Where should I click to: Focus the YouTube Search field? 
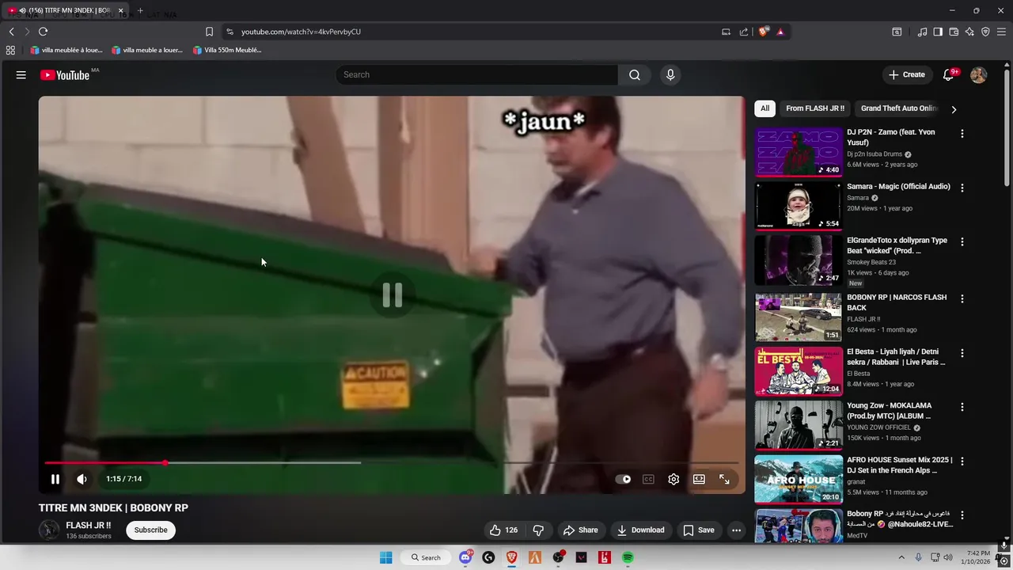point(476,74)
